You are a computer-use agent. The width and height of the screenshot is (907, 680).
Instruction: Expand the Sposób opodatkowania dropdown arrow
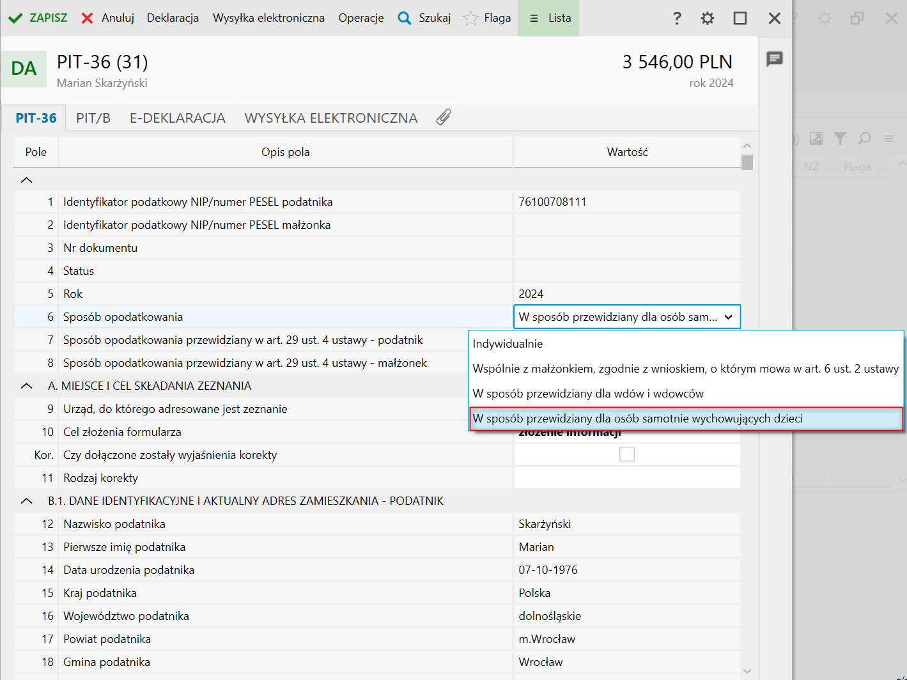click(x=728, y=317)
